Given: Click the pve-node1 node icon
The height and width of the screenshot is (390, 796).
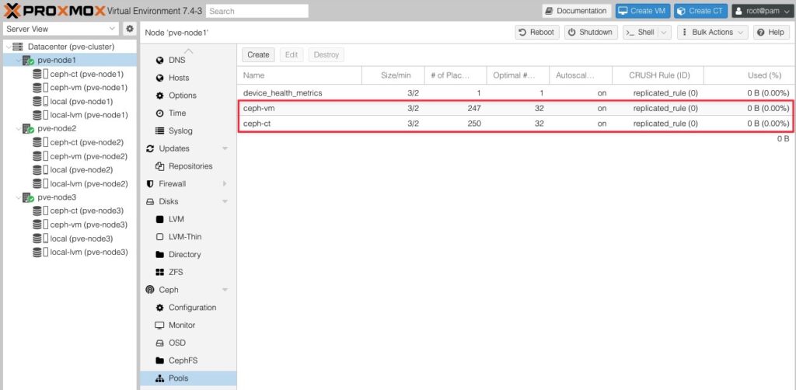Looking at the screenshot, I should [x=29, y=61].
